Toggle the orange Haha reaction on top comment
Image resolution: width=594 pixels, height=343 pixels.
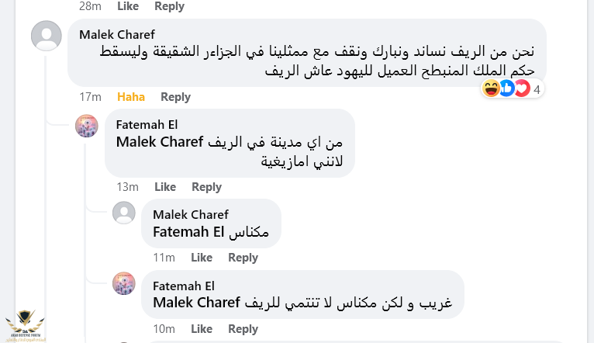(131, 97)
